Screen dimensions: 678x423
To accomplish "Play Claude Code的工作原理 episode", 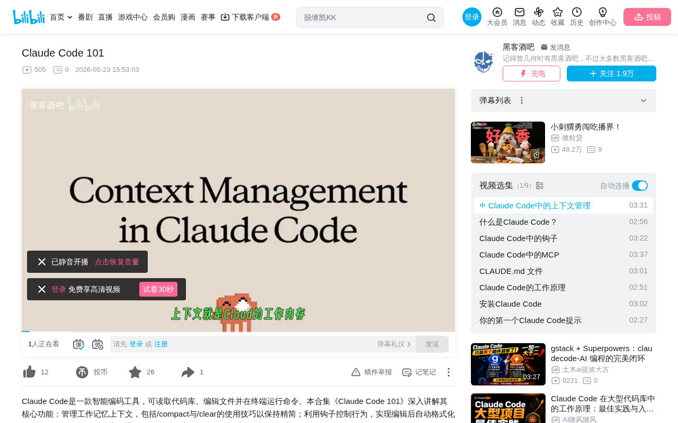I will point(564,288).
